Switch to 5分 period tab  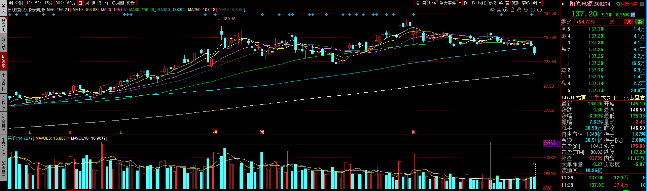pos(38,3)
